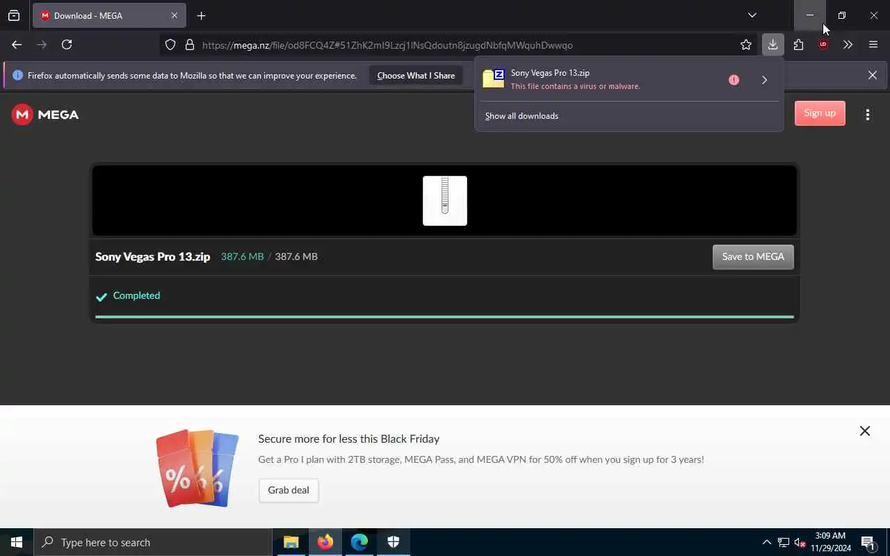Click the forward navigation arrow
Viewport: 890px width, 556px height.
pos(42,44)
